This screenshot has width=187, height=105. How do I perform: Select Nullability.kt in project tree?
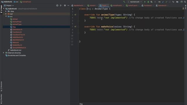pyautogui.click(x=17, y=45)
